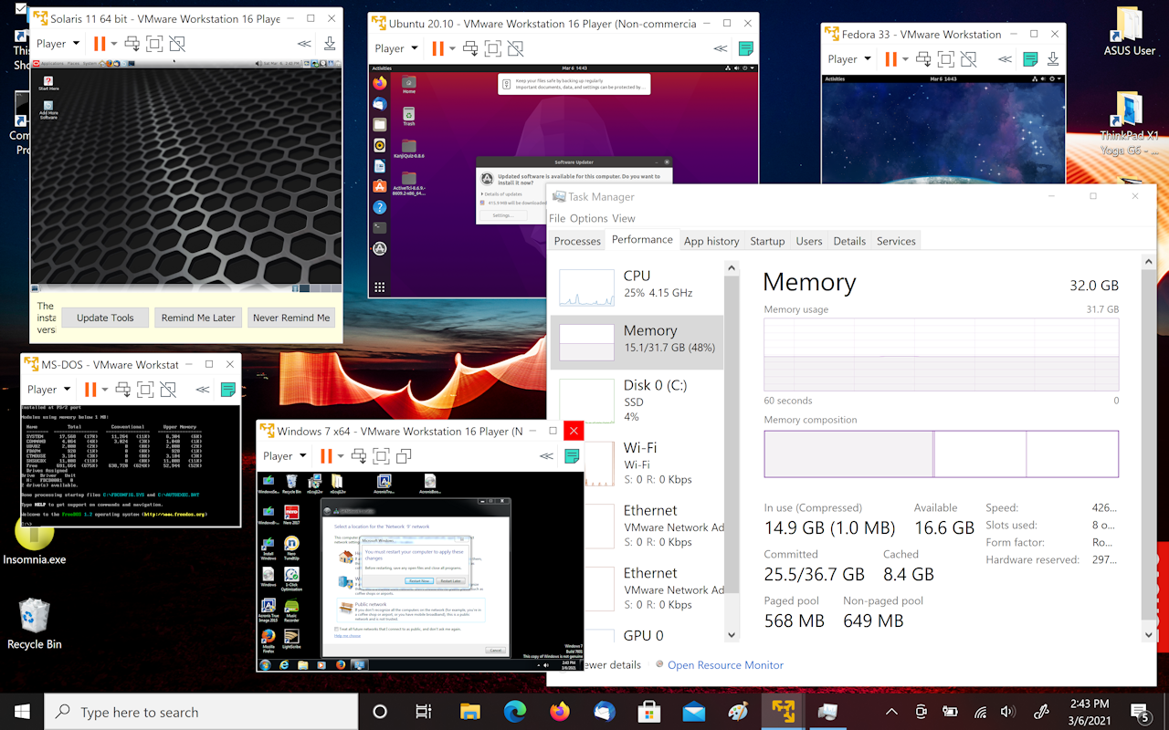
Task: Click the Unity mode icon in Ubuntu VM toolbar
Action: (516, 48)
